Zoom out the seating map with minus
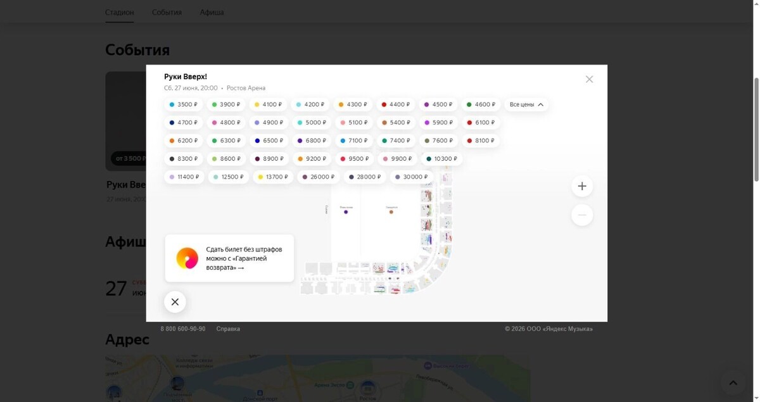The width and height of the screenshot is (760, 402). tap(582, 215)
